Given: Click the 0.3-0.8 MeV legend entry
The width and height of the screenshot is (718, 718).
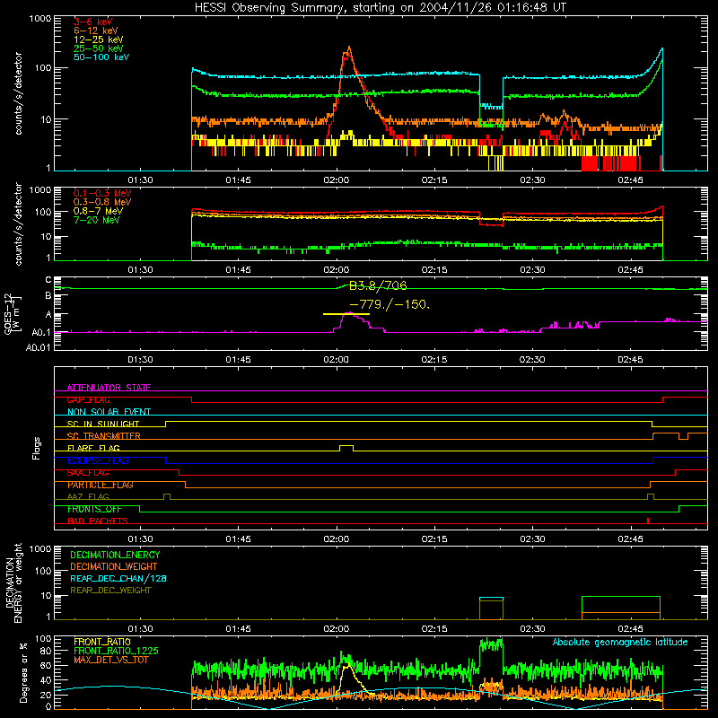Looking at the screenshot, I should (102, 202).
